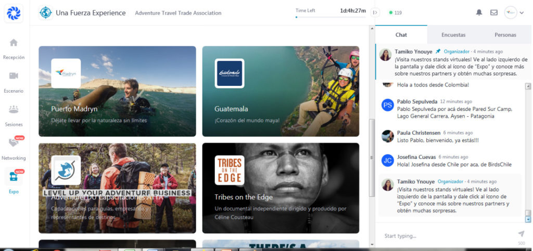Click Josefina Cuevas JC avatar

point(387,160)
